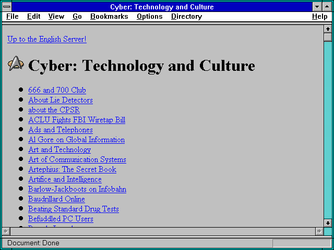Click the Document: Done status text
Screen dimensions: 334x250
point(33,243)
